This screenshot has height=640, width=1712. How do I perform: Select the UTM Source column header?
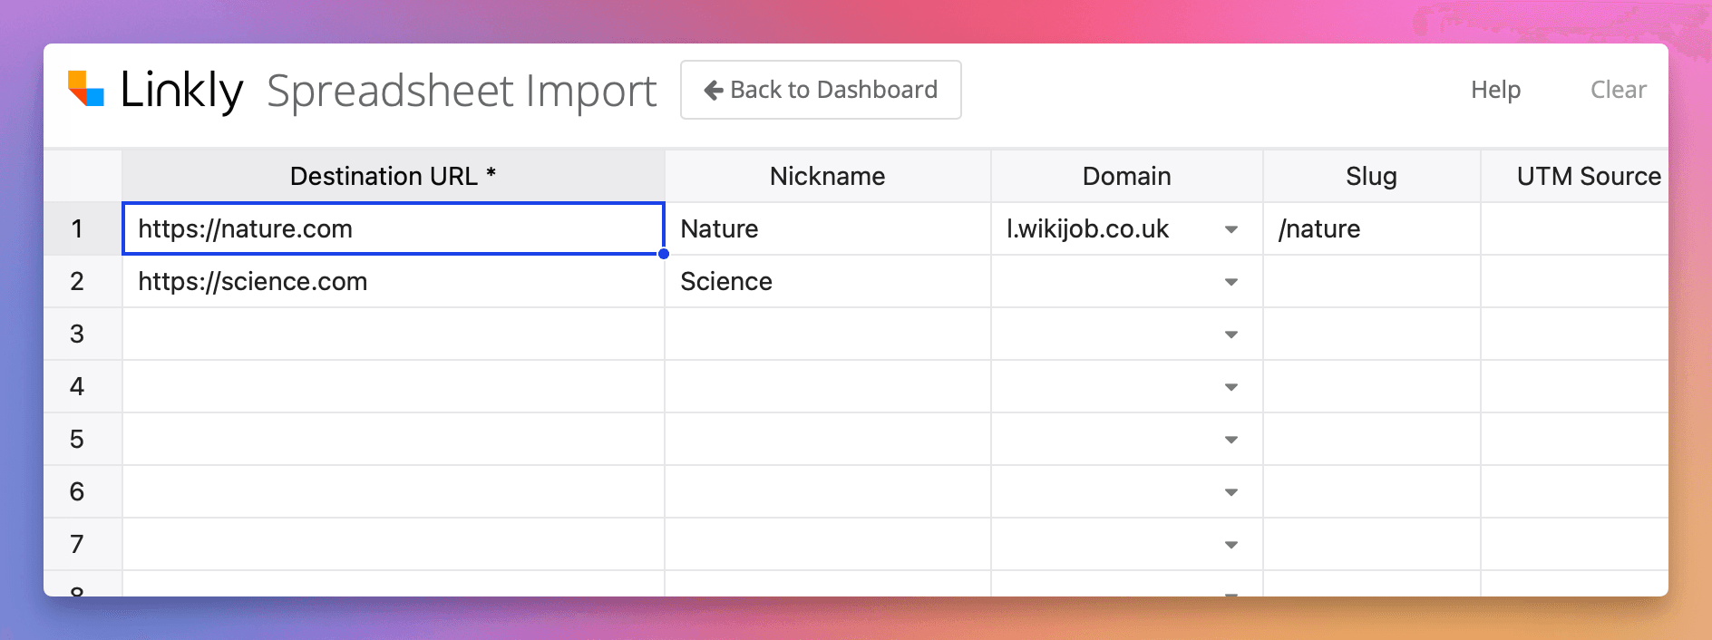tap(1588, 176)
